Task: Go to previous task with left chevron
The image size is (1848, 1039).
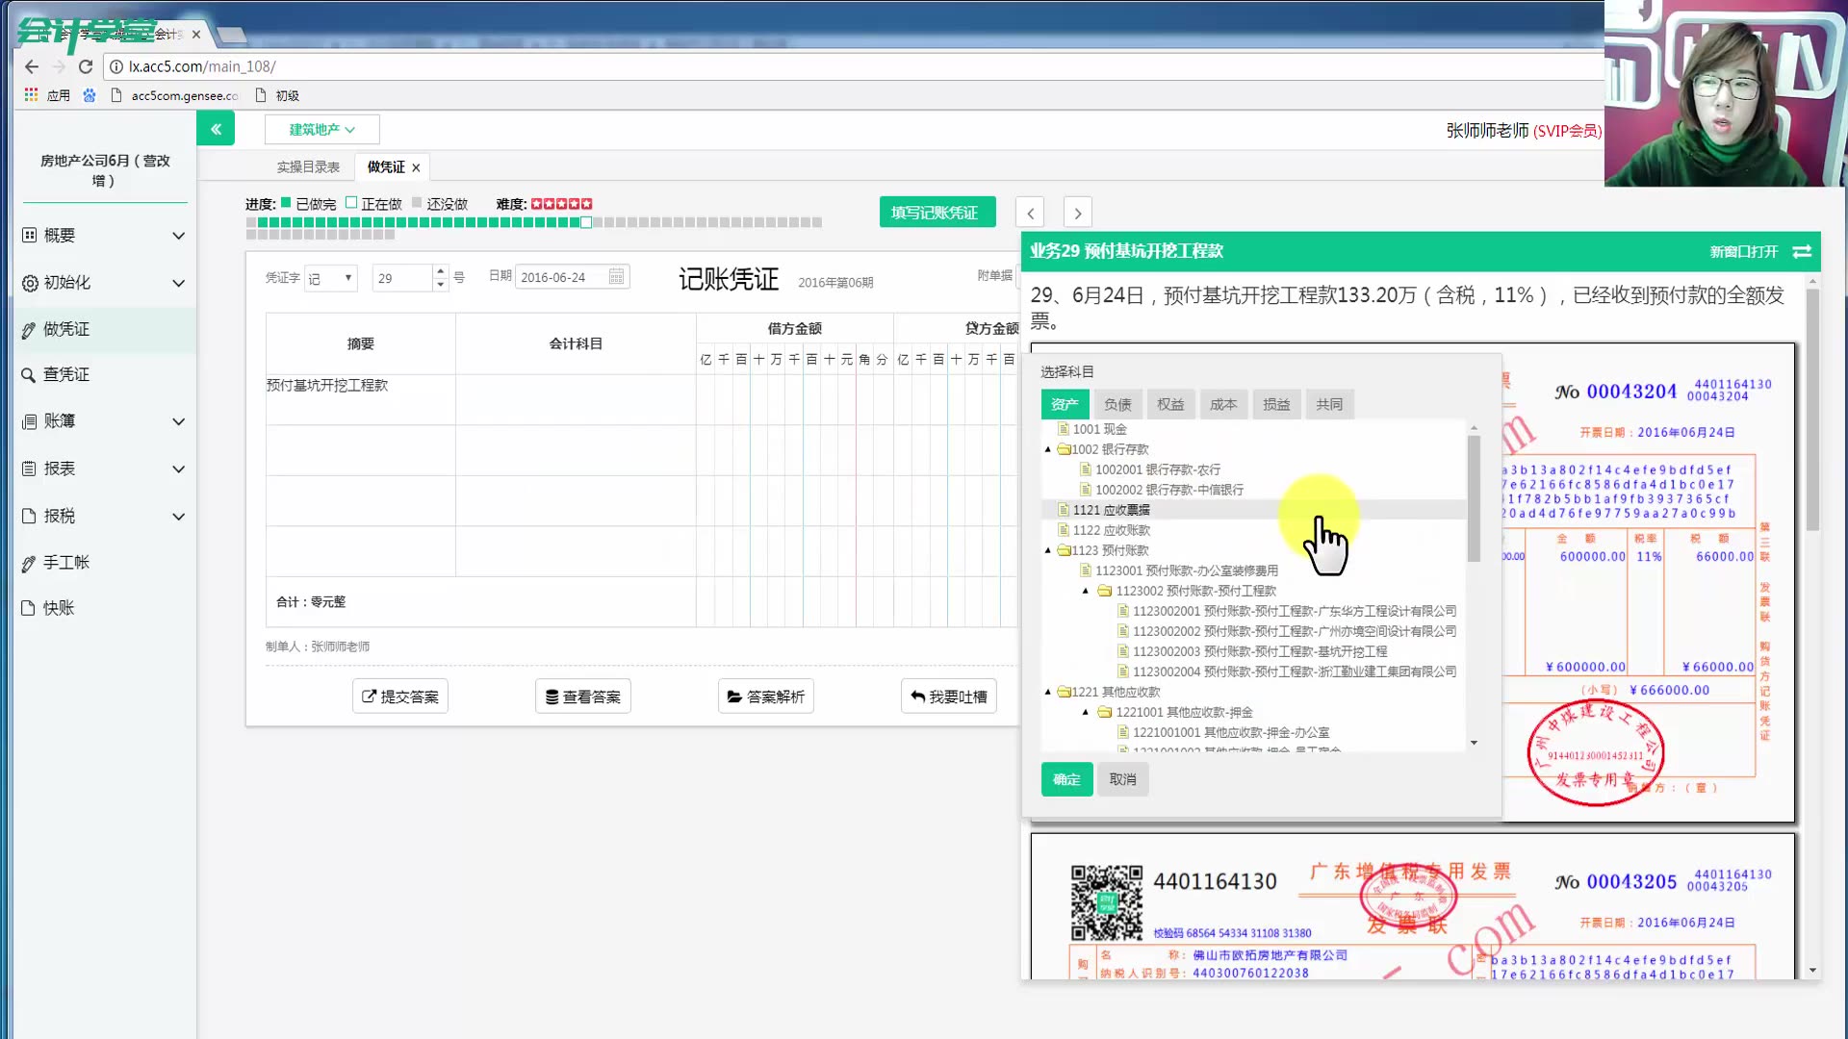Action: (x=1030, y=213)
